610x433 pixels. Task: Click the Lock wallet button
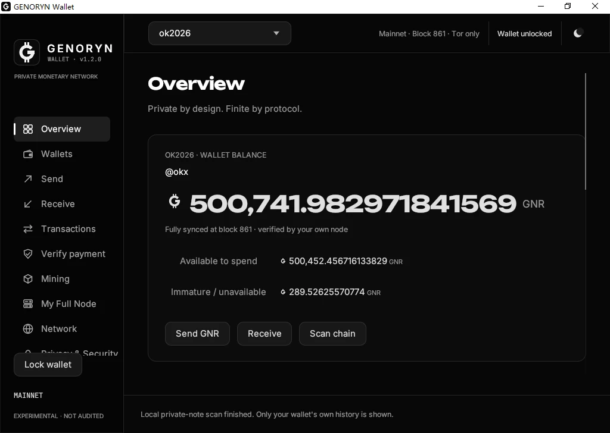pos(48,365)
